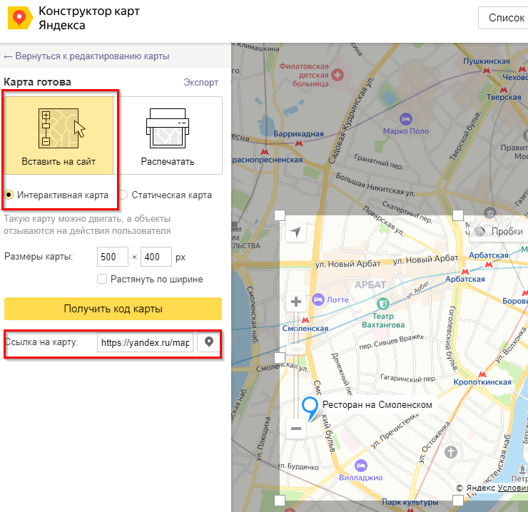The image size is (528, 512).
Task: Click the Филатовская hospital cross icon
Action: [x=337, y=75]
